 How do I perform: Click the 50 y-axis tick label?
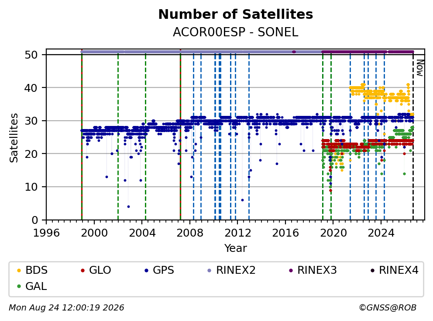[x=31, y=55]
